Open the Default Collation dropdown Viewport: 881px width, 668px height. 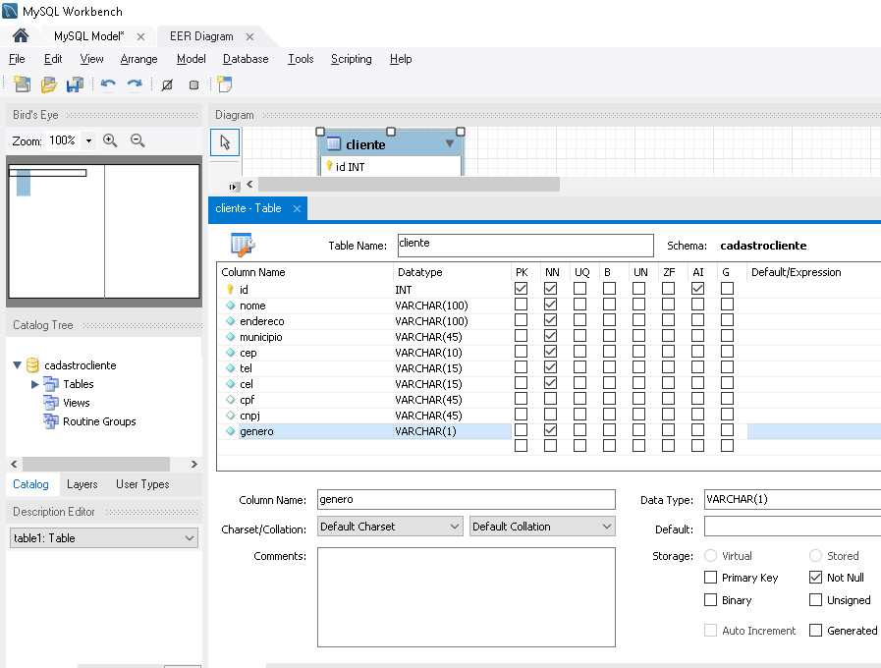(x=542, y=527)
